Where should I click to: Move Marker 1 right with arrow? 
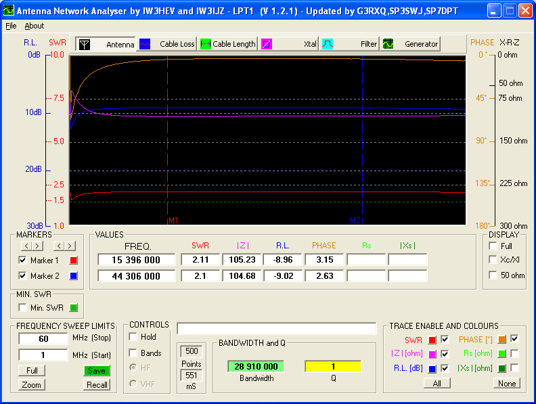[x=37, y=246]
